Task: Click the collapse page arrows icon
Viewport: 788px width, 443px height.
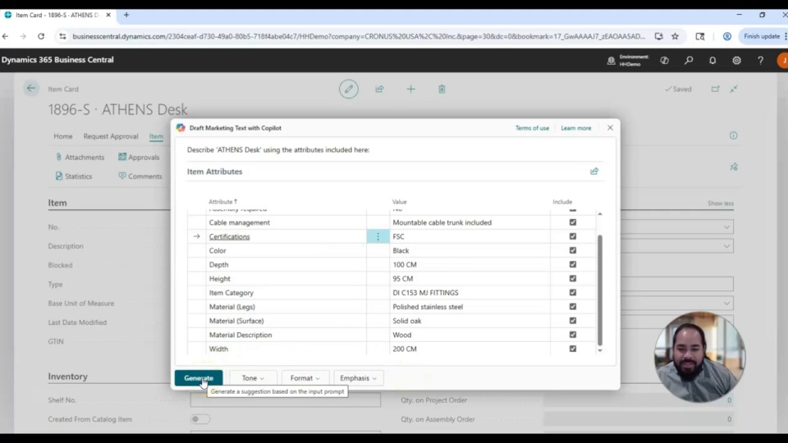Action: click(x=734, y=89)
